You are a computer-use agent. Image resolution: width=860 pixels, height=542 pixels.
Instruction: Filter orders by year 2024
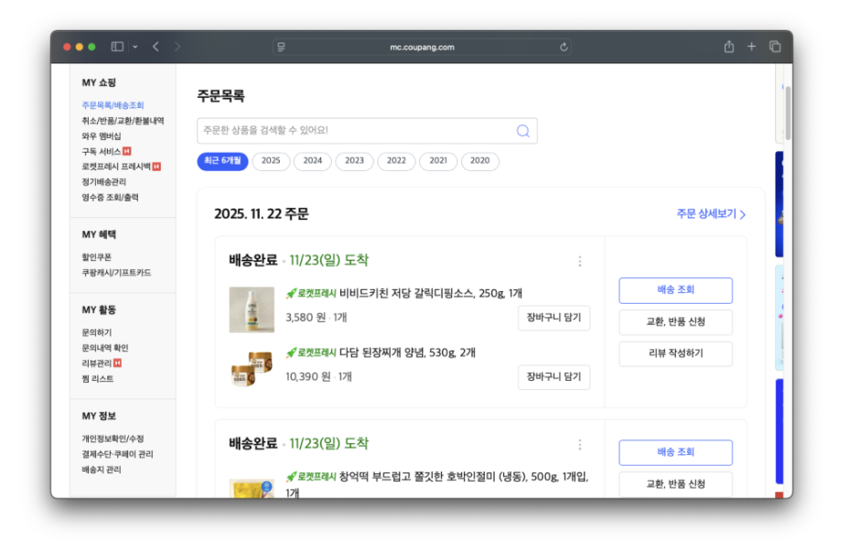click(313, 161)
